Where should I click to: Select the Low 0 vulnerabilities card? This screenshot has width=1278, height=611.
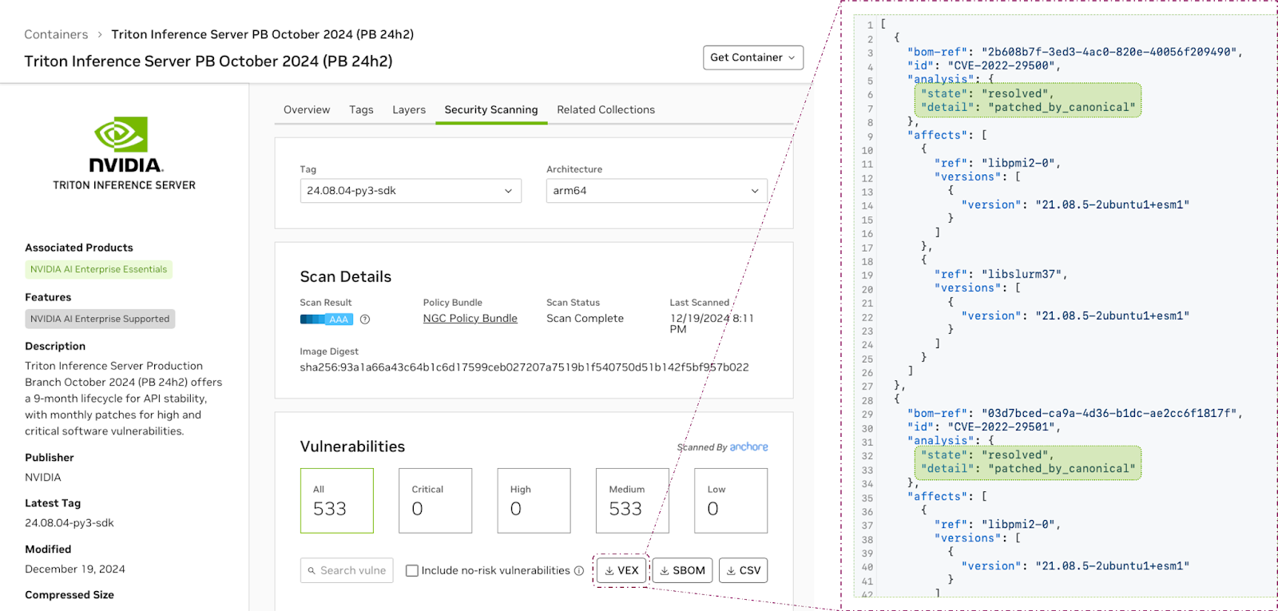pos(731,501)
